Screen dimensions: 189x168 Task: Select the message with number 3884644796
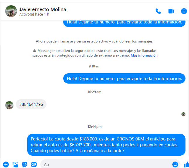pyautogui.click(x=31, y=104)
